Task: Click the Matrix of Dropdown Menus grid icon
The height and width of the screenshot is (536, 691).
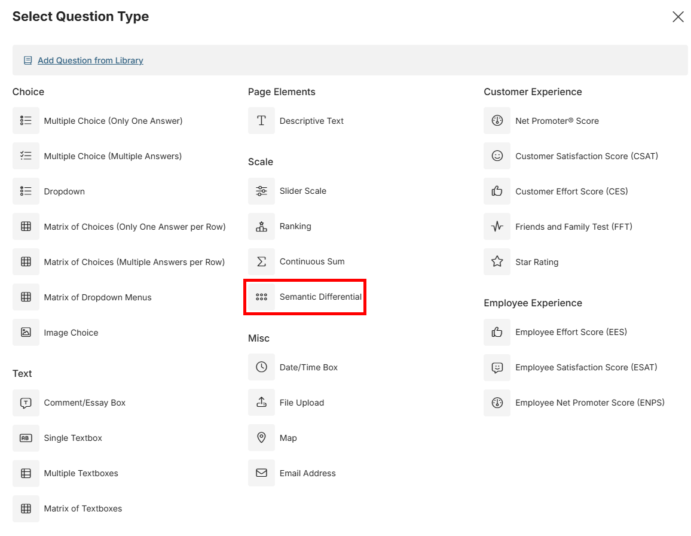Action: [26, 297]
